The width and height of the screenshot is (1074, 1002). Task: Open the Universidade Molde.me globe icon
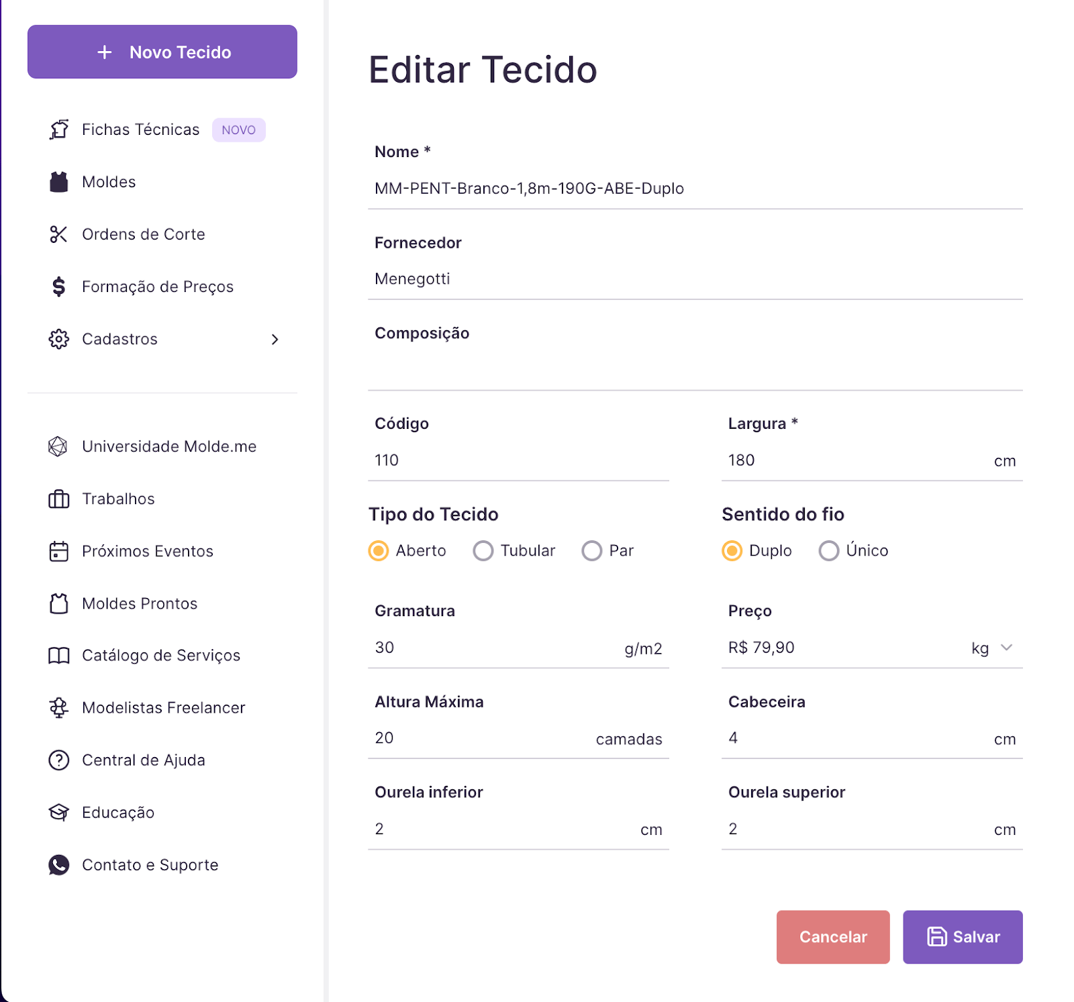click(x=58, y=446)
